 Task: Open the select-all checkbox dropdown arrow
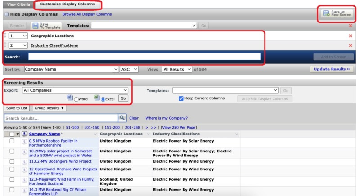[x=18, y=134]
